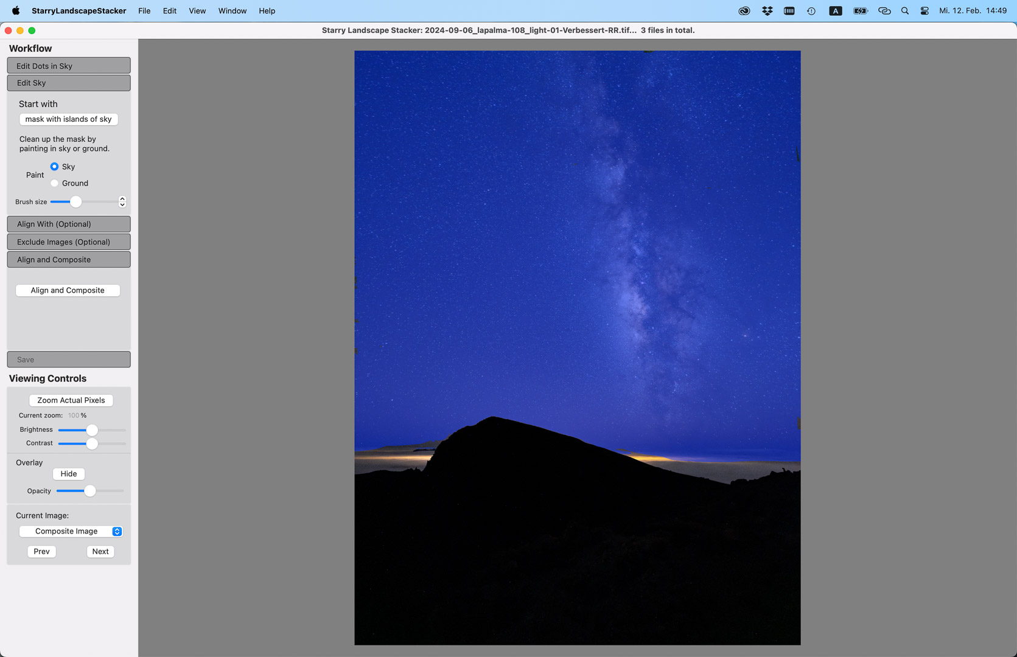Expand the Edit Dots in Sky section
Image resolution: width=1017 pixels, height=657 pixels.
(69, 66)
